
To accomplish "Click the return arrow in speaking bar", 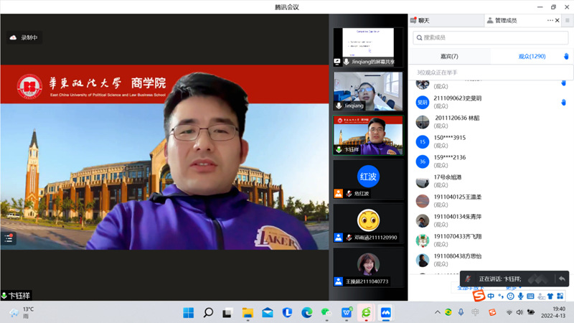I will point(562,278).
